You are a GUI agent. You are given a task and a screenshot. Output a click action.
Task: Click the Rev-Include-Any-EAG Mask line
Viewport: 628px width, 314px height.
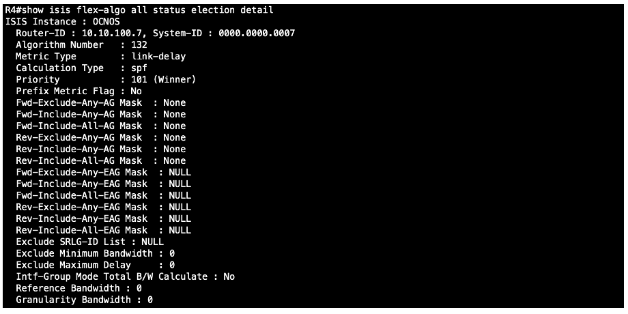(104, 218)
